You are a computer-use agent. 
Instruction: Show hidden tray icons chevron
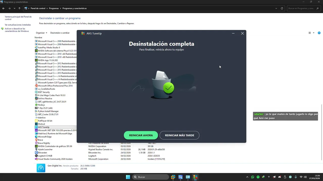247,177
